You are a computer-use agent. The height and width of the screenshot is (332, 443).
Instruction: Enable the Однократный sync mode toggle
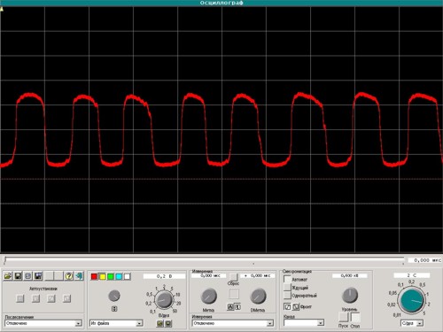pyautogui.click(x=287, y=296)
